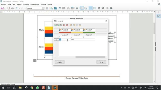Toggle horizontal grids on the chart
The width and height of the screenshot is (161, 90).
(x=91, y=8)
